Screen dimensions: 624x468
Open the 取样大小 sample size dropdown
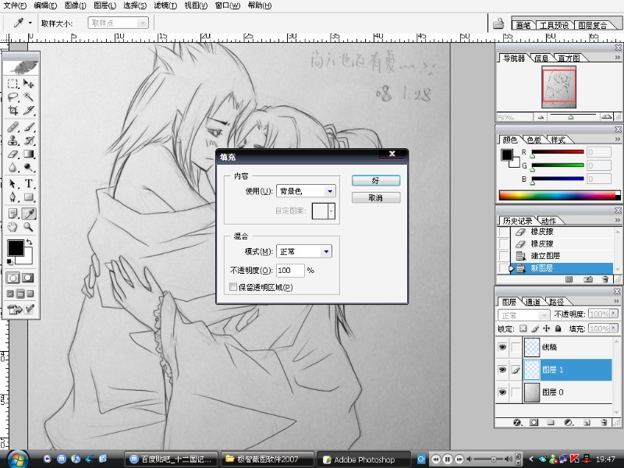point(119,23)
